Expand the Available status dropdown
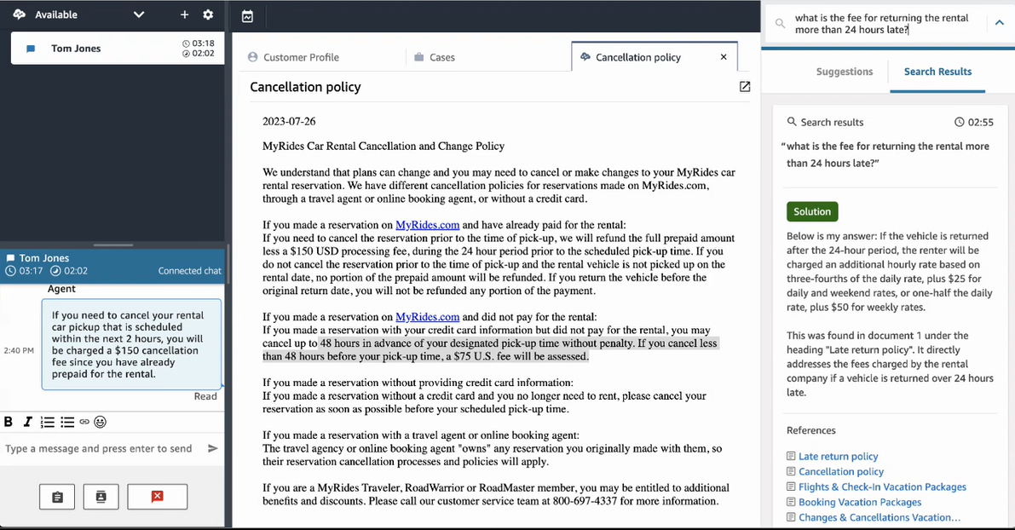 (x=138, y=14)
